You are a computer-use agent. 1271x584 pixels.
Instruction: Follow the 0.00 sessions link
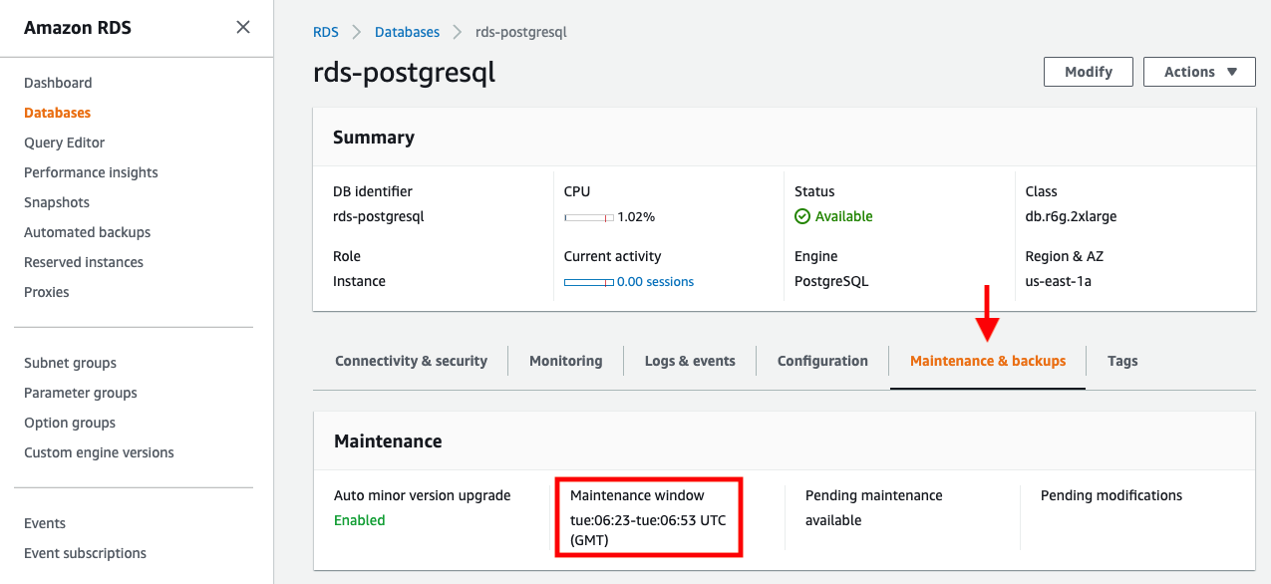click(x=653, y=280)
